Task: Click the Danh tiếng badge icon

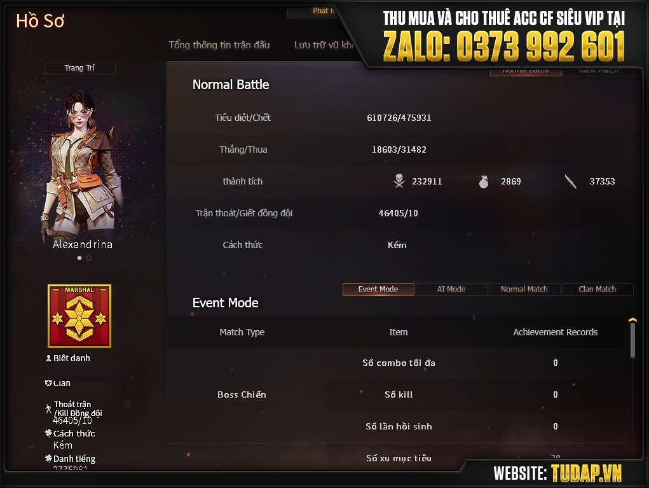Action: click(48, 458)
